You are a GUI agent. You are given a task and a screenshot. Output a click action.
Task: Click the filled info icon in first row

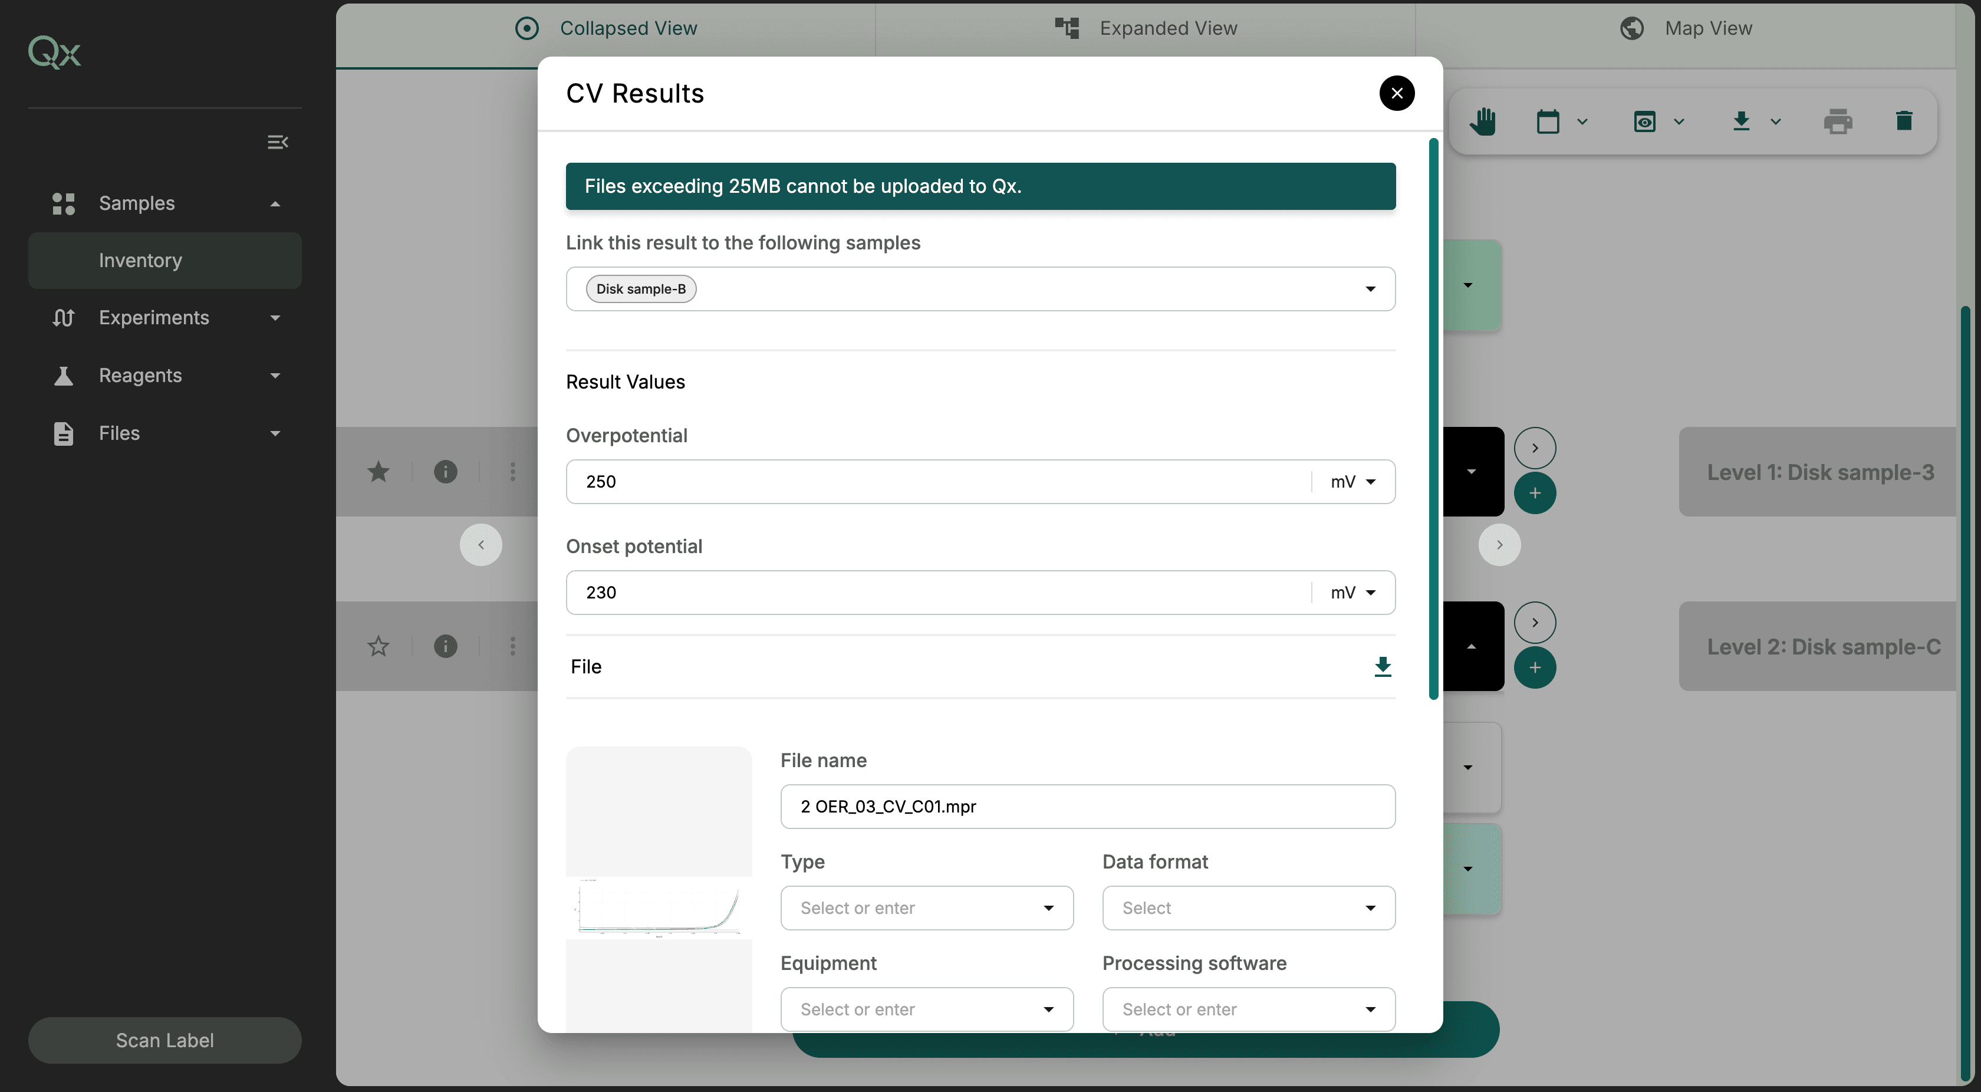[445, 471]
